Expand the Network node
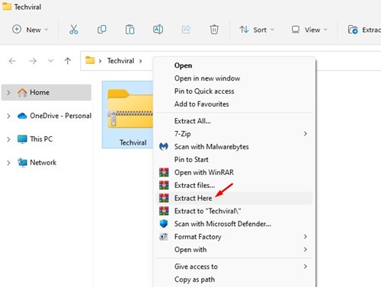The image size is (381, 287). (8, 163)
